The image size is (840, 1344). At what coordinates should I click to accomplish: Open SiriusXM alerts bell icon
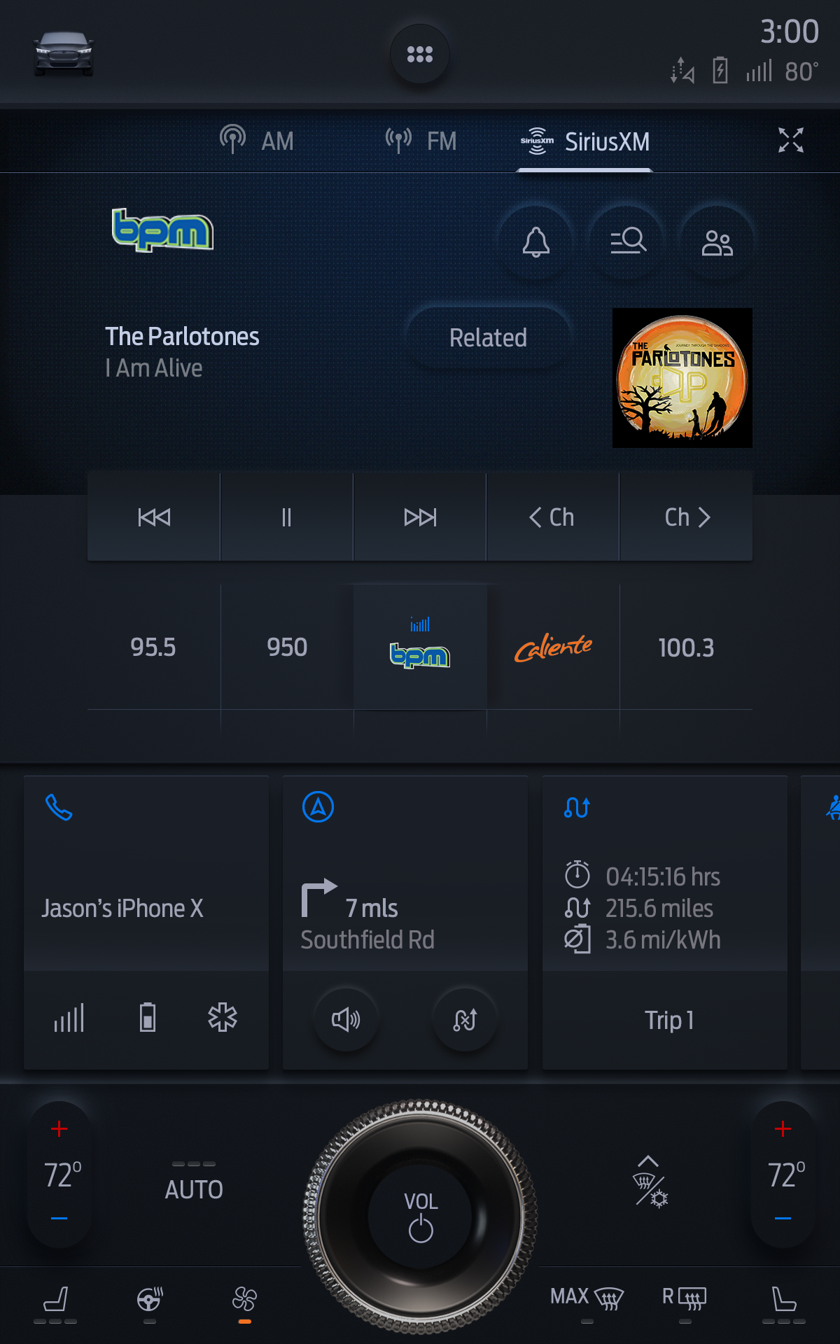[536, 242]
